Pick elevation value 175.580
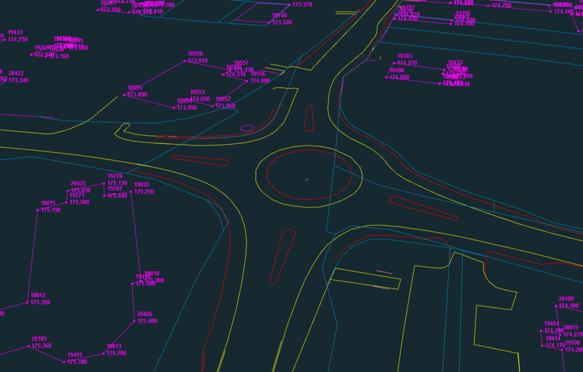 click(x=80, y=202)
